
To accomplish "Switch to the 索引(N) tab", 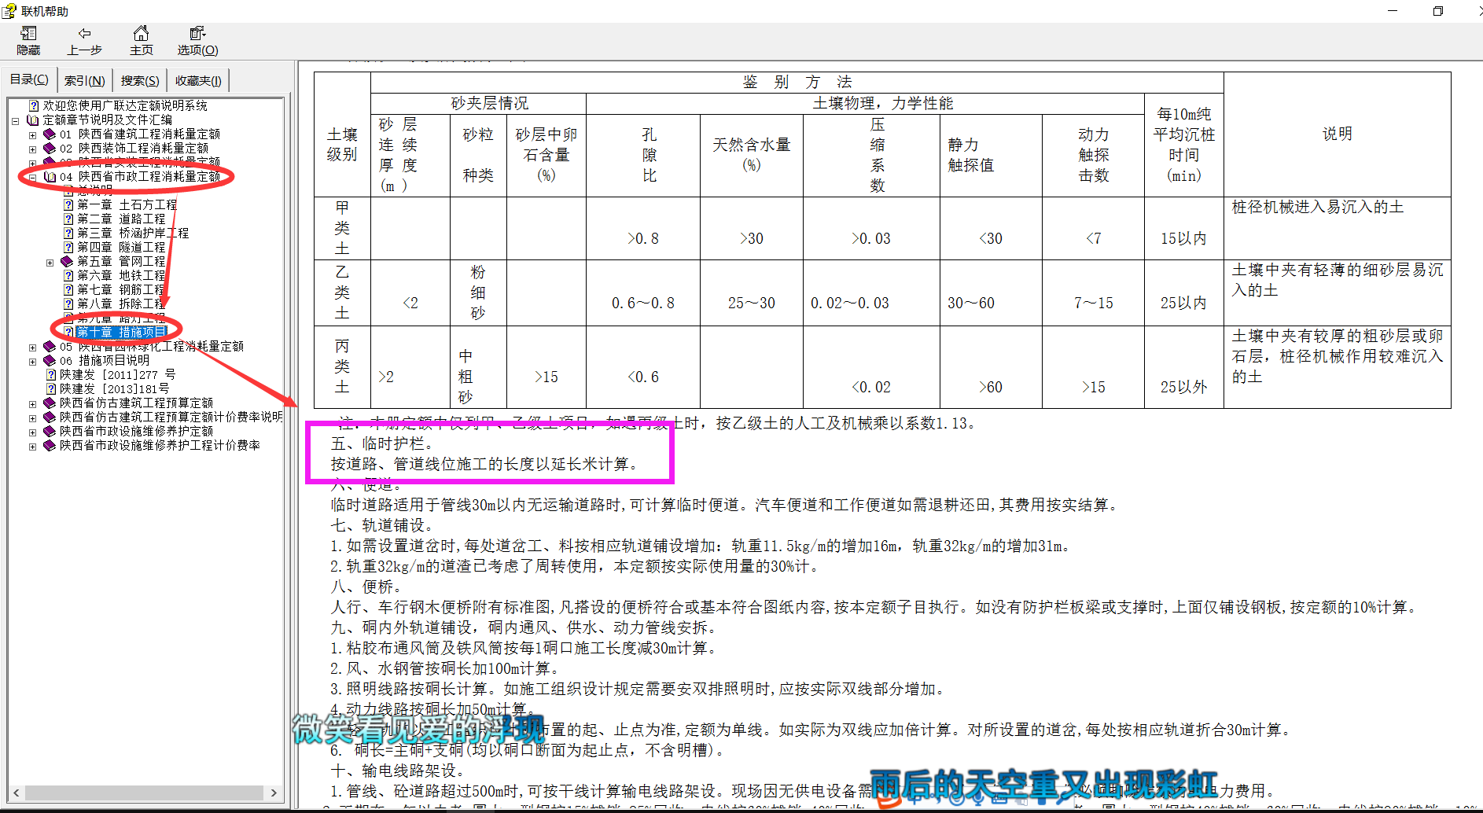I will pyautogui.click(x=85, y=80).
